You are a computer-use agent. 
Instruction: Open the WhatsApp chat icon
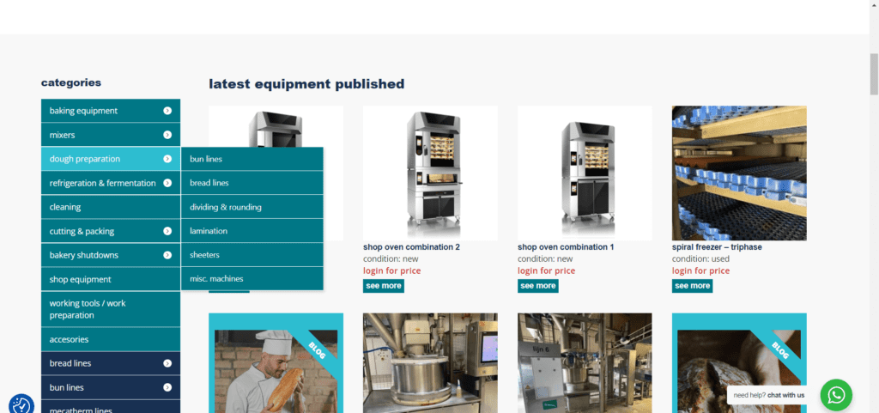click(836, 395)
